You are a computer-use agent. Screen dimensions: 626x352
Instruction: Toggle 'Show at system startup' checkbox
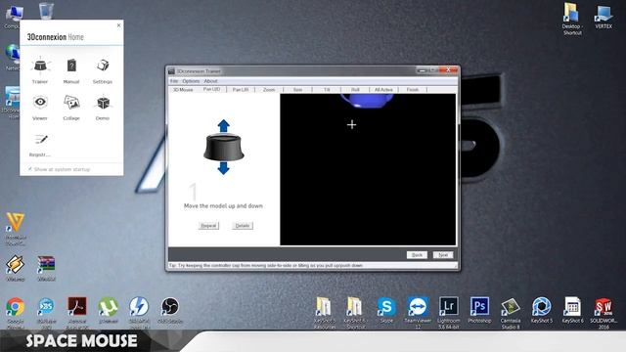point(30,169)
